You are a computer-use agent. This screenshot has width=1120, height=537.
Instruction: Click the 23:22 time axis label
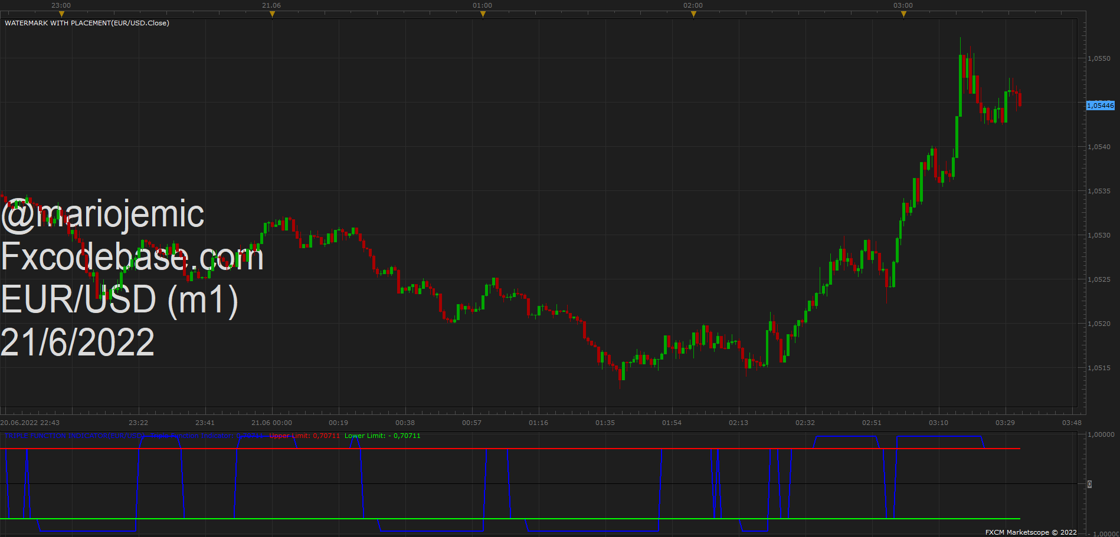[x=139, y=423]
